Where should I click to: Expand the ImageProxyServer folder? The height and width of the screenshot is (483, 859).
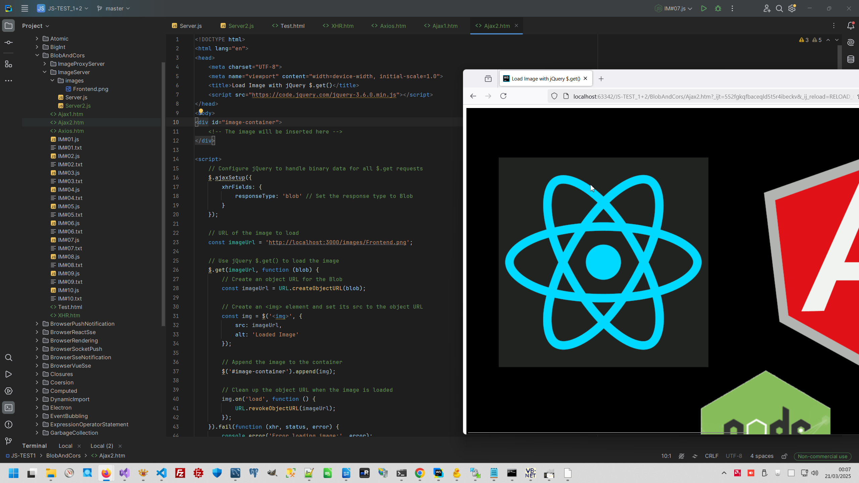45,64
